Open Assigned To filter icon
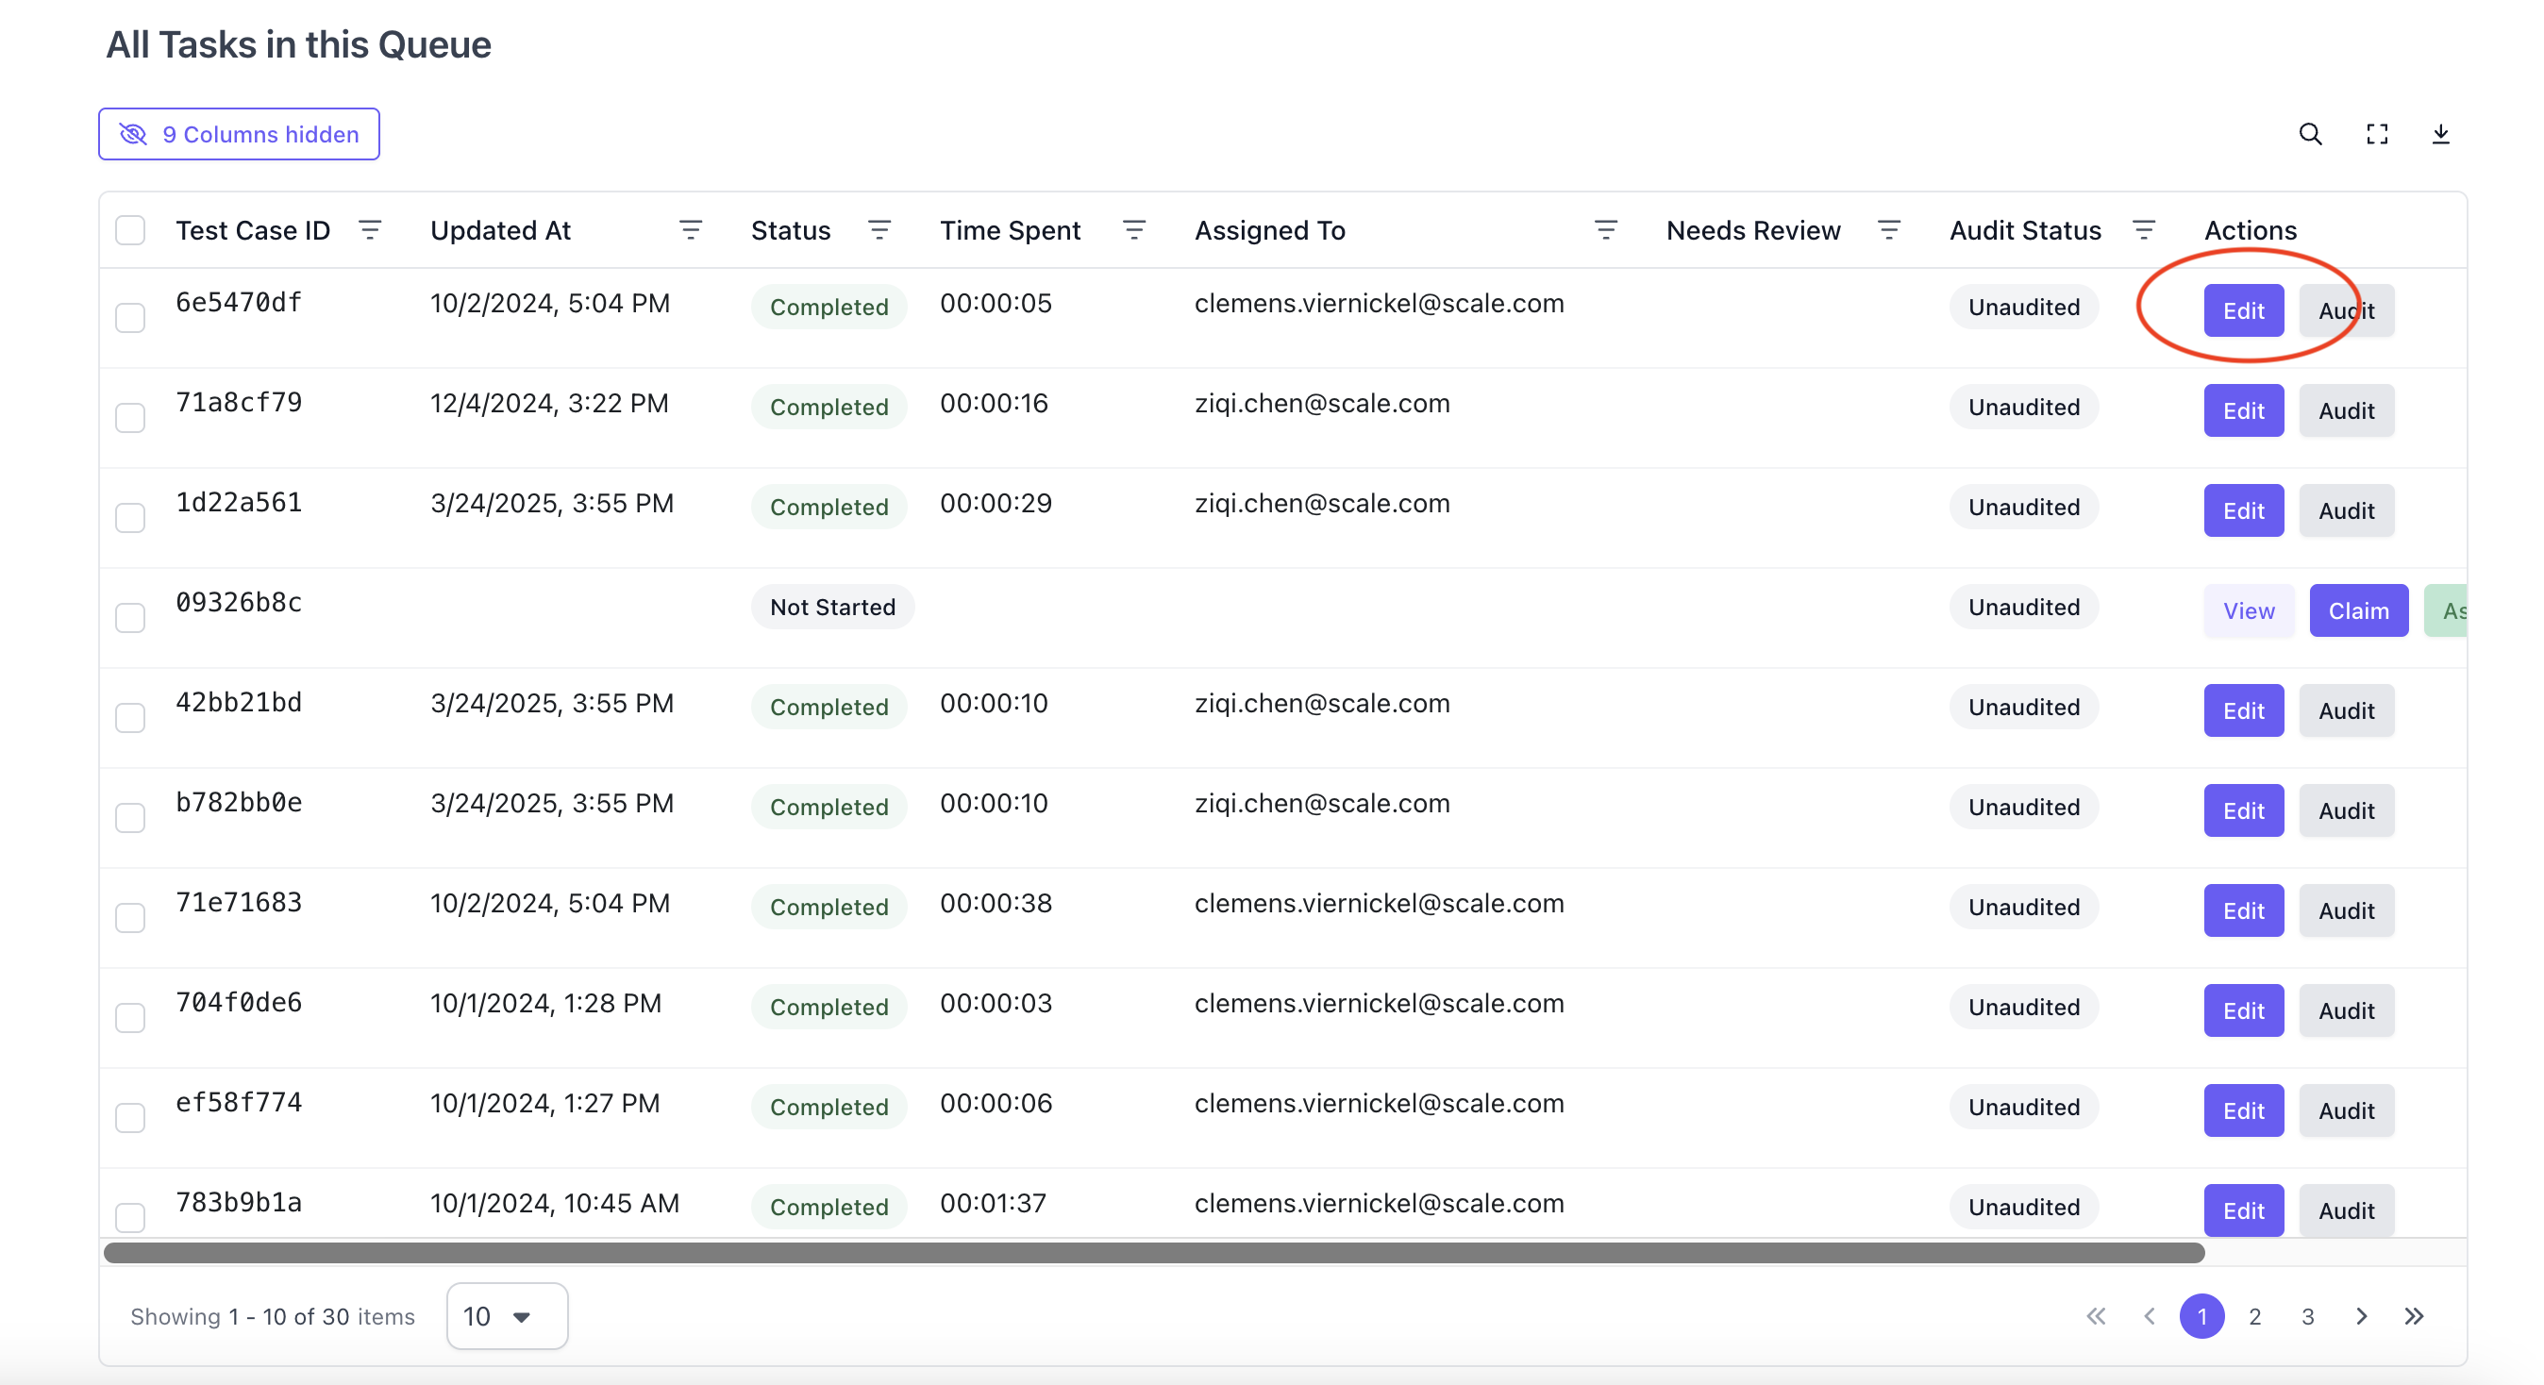 [x=1606, y=230]
